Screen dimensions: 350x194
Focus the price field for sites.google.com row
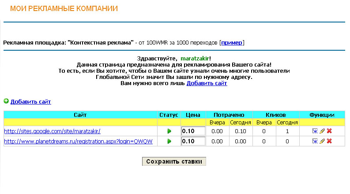pos(193,131)
